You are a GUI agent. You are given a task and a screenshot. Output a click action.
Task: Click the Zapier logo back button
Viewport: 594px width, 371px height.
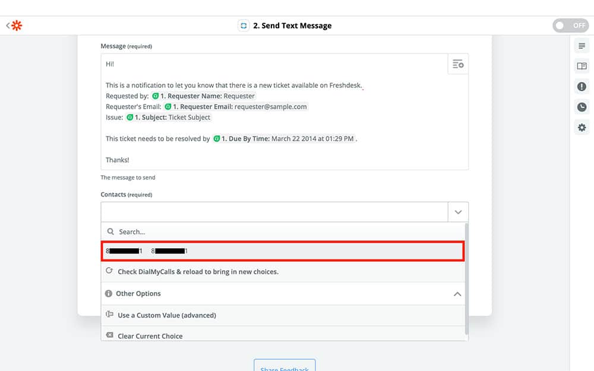point(14,26)
